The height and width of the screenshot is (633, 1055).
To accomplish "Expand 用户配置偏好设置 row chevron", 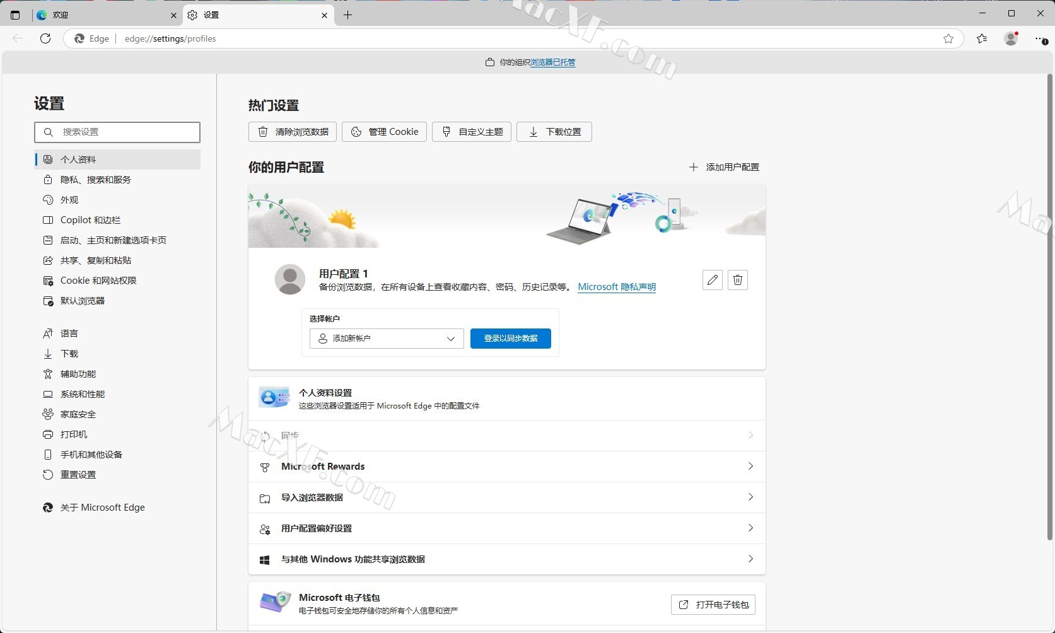I will [750, 528].
